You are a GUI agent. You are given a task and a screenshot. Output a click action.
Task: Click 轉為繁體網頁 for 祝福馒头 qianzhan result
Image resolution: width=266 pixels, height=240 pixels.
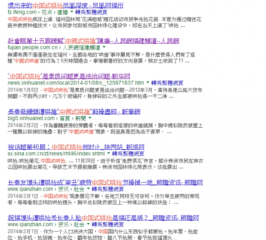(108, 224)
